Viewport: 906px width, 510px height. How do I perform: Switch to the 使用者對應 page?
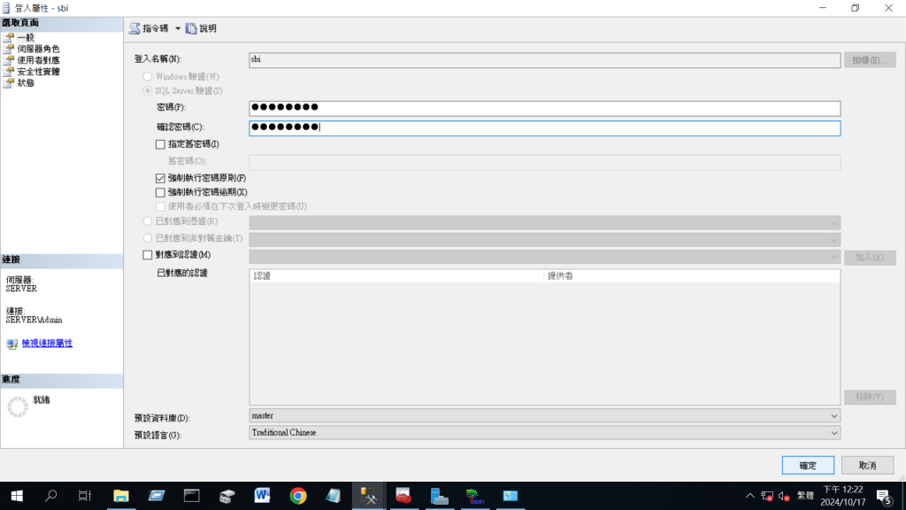point(38,60)
